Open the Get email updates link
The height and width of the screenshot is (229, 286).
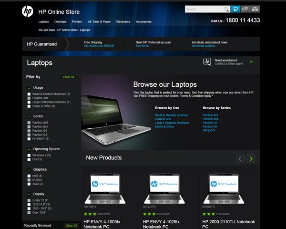click(x=204, y=46)
